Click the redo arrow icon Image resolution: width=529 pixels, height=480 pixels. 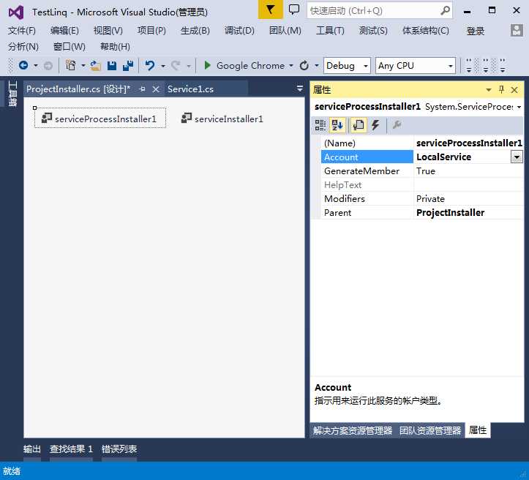pos(176,65)
